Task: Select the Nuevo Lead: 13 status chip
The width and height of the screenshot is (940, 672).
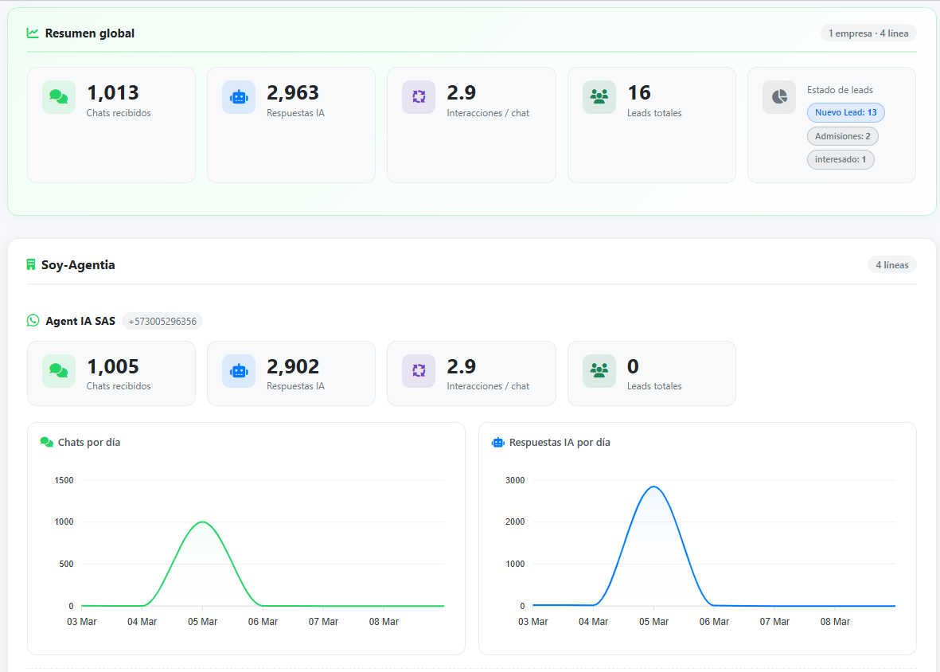Action: point(845,113)
